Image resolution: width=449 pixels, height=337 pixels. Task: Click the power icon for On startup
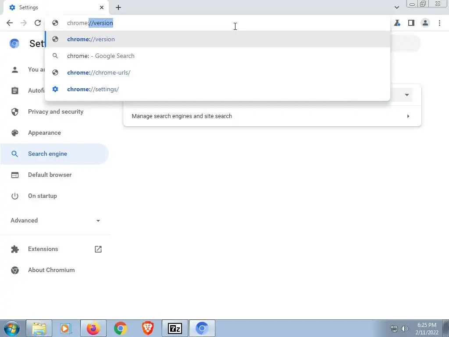click(x=15, y=196)
